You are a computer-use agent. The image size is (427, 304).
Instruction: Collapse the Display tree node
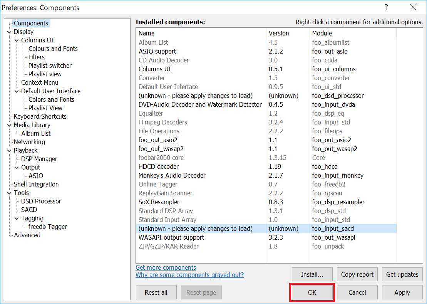click(9, 32)
